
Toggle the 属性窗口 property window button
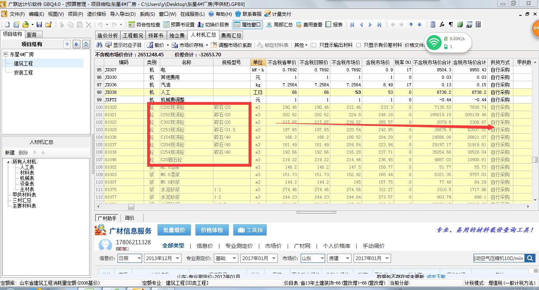point(247,24)
